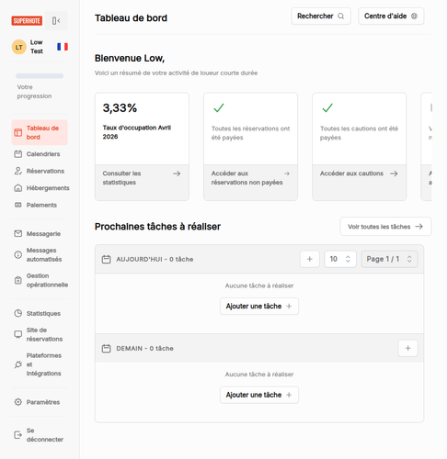Open Paramètres settings

40,402
